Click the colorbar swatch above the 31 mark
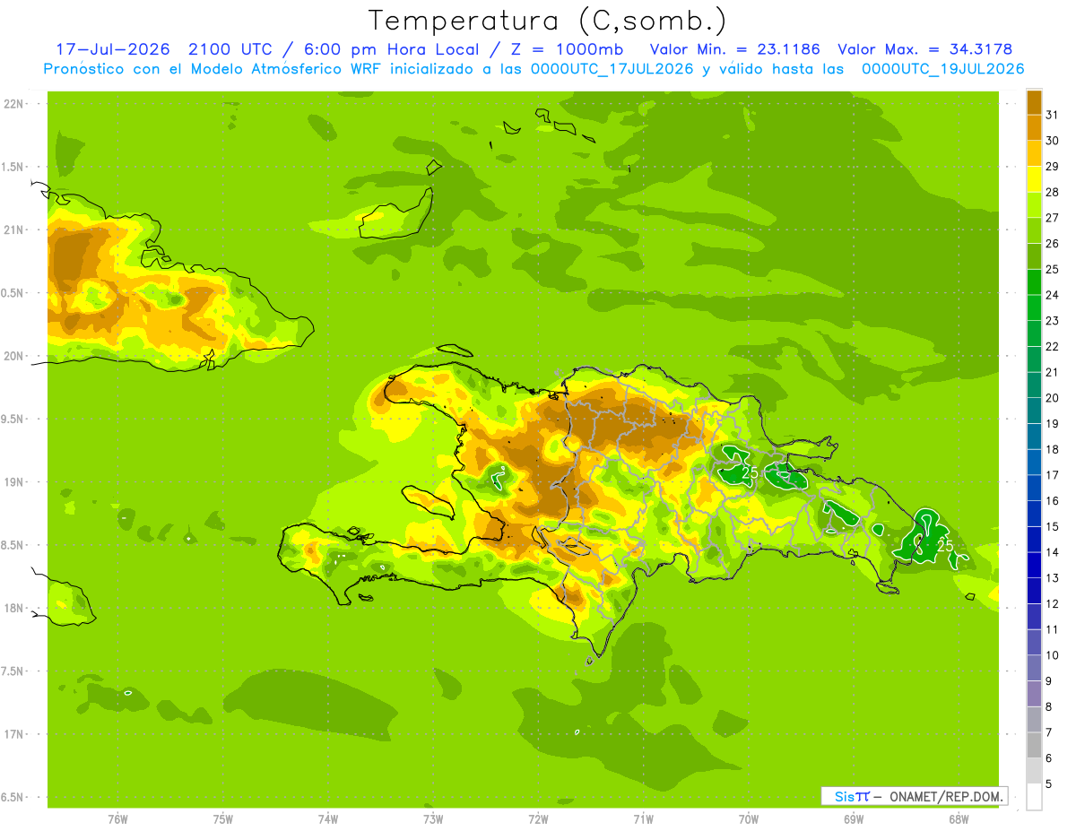 (1034, 102)
